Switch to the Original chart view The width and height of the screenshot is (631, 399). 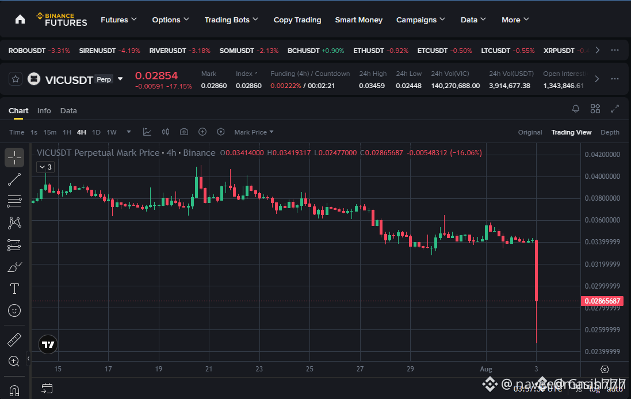[530, 132]
